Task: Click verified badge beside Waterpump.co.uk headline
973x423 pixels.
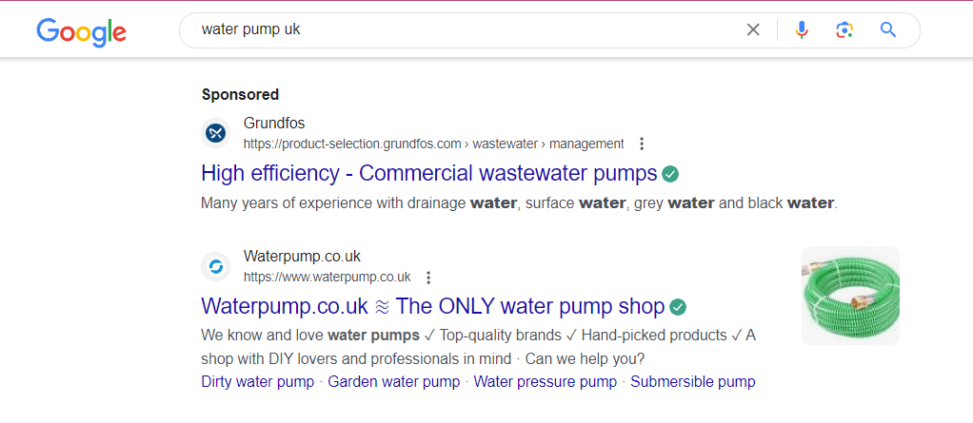Action: (678, 307)
